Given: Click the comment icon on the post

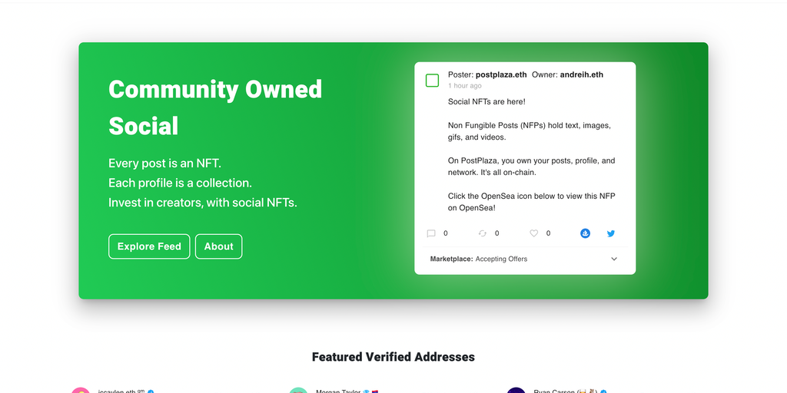Looking at the screenshot, I should (431, 233).
